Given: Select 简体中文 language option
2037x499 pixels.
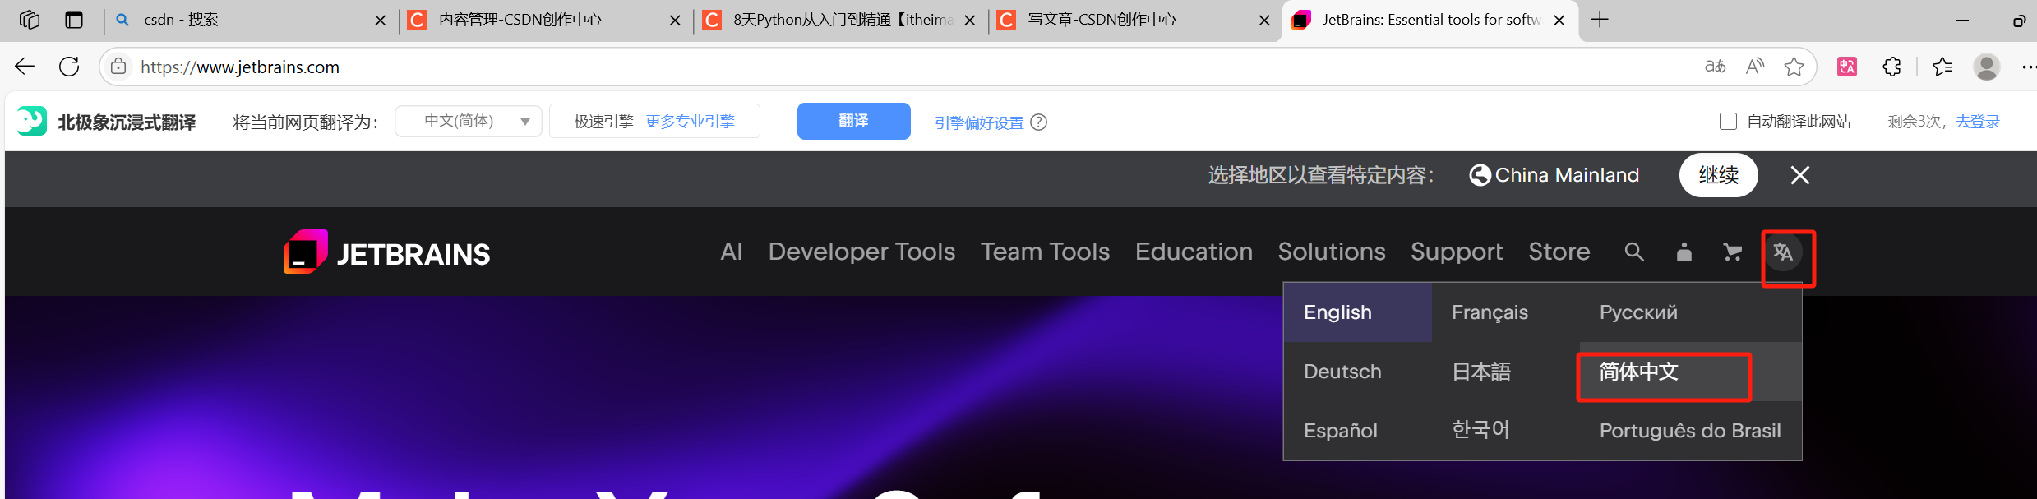Looking at the screenshot, I should (x=1691, y=372).
